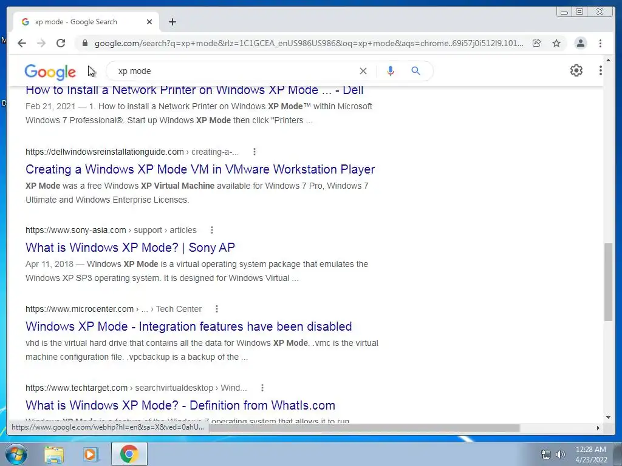This screenshot has height=466, width=622.
Task: Open Chrome's three-dot menu
Action: [x=600, y=43]
